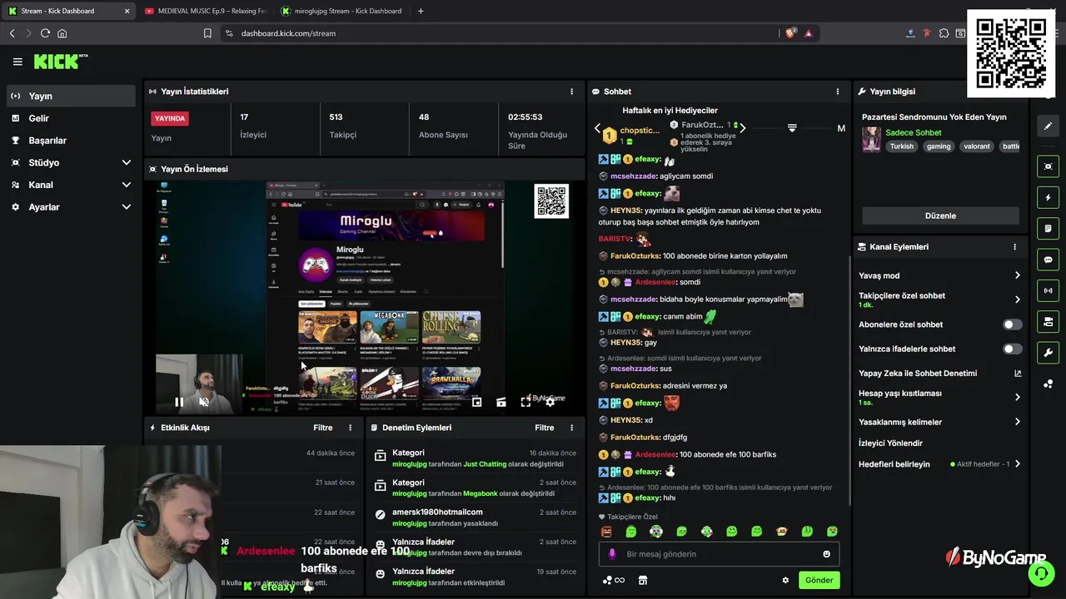Open Filtre in the Denetim Eylemleri panel

point(545,428)
